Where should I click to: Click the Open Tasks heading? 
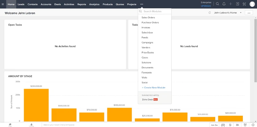point(15,25)
